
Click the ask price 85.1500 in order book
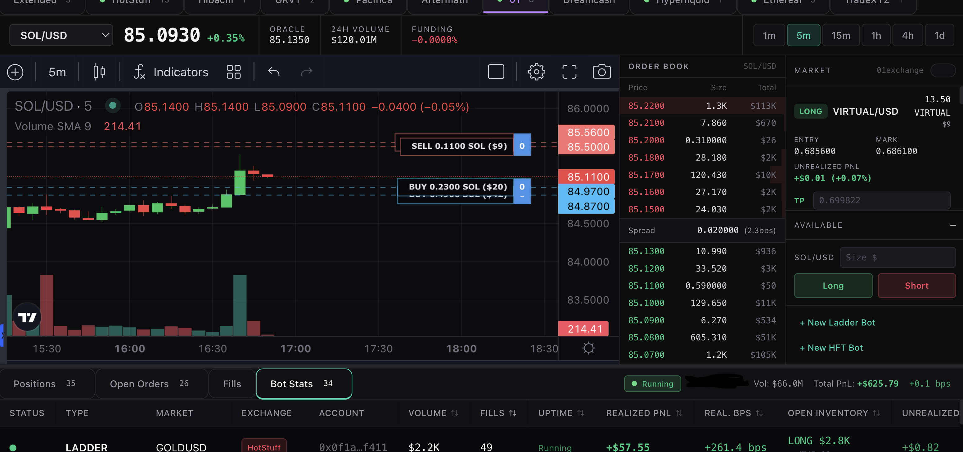646,209
